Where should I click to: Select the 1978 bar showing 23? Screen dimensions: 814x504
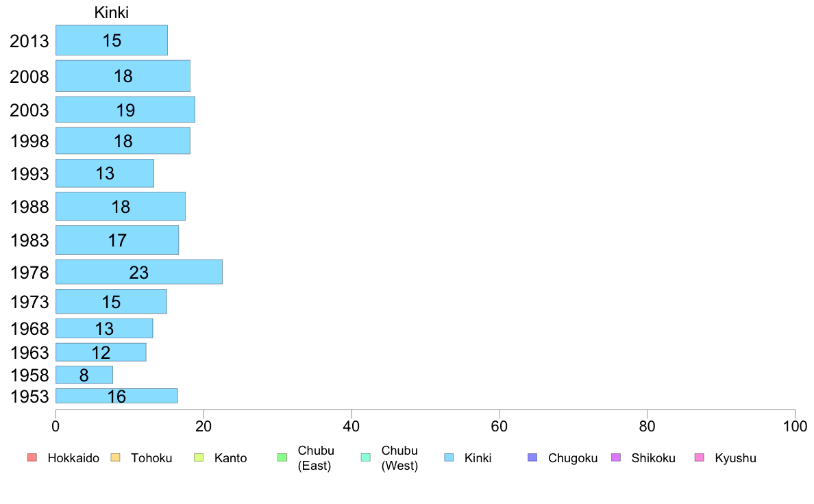tap(139, 272)
